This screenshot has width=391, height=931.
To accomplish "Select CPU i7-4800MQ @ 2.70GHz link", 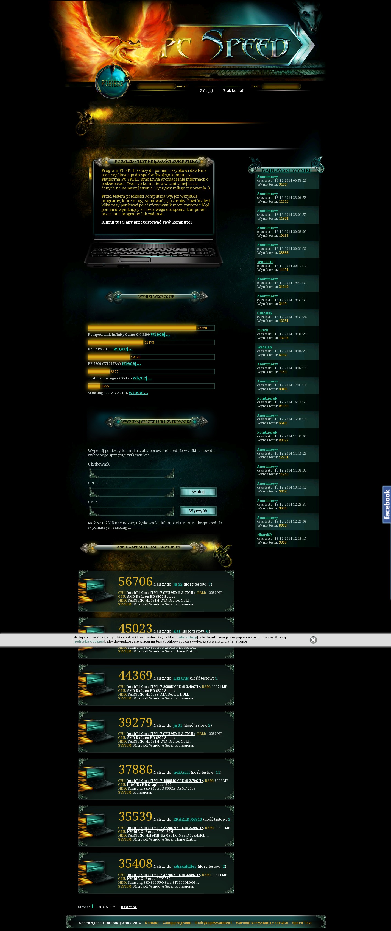I will click(x=165, y=781).
